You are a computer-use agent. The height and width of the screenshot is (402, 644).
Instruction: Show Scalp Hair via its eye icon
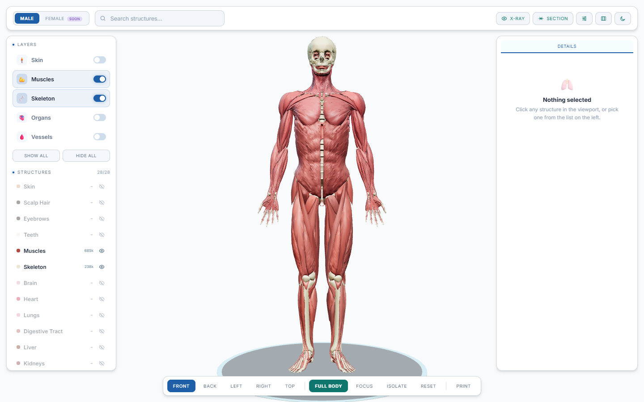102,203
